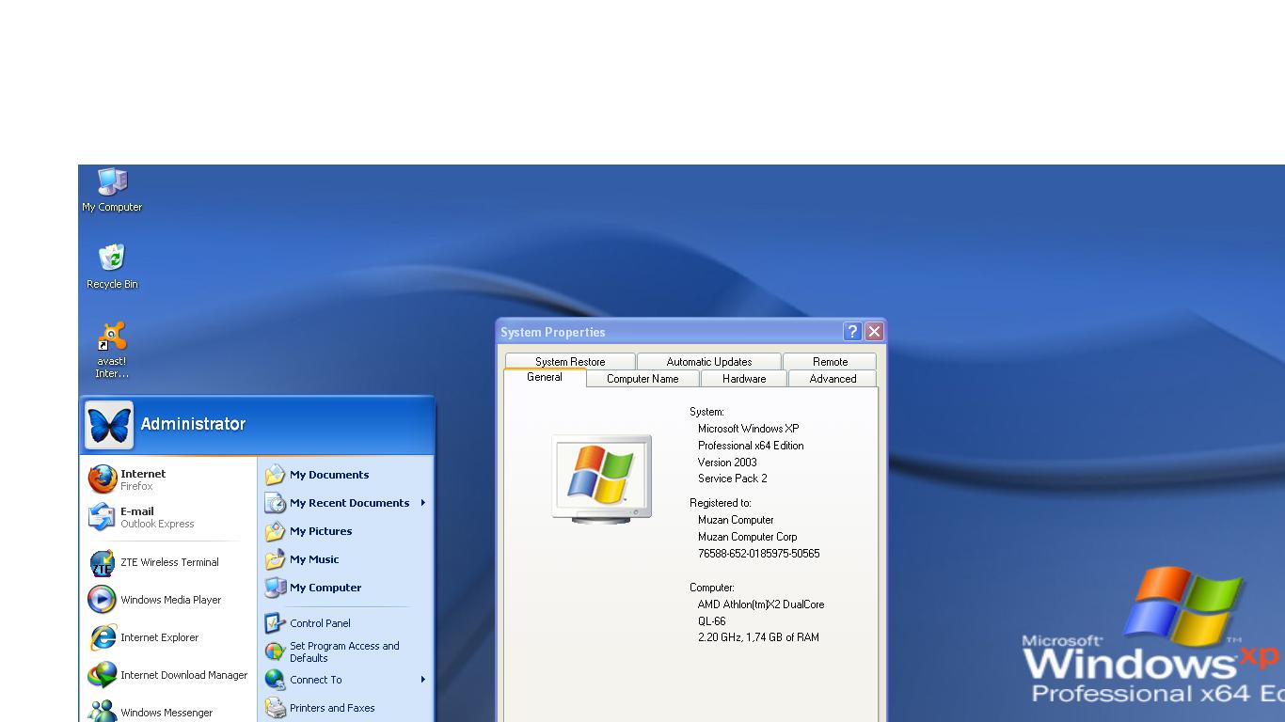Open Windows Media Player entry

[168, 600]
